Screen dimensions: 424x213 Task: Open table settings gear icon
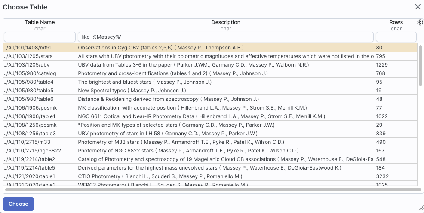tap(420, 22)
